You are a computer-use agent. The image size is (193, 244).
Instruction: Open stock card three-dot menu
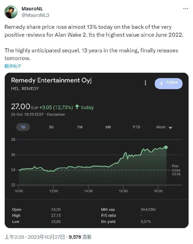pyautogui.click(x=145, y=83)
